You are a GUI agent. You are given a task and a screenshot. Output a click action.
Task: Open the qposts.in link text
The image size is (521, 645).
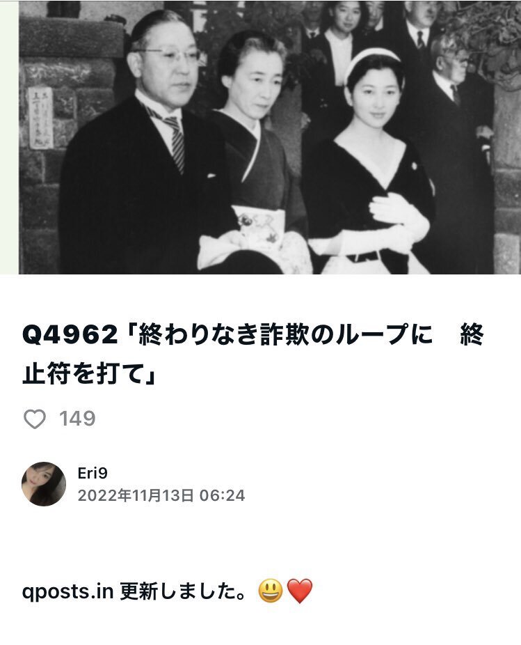pos(67,592)
